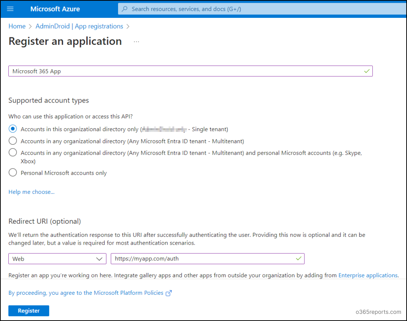Screen dimensions: 407x321
Task: Click the Supported account types heading
Action: 48,101
